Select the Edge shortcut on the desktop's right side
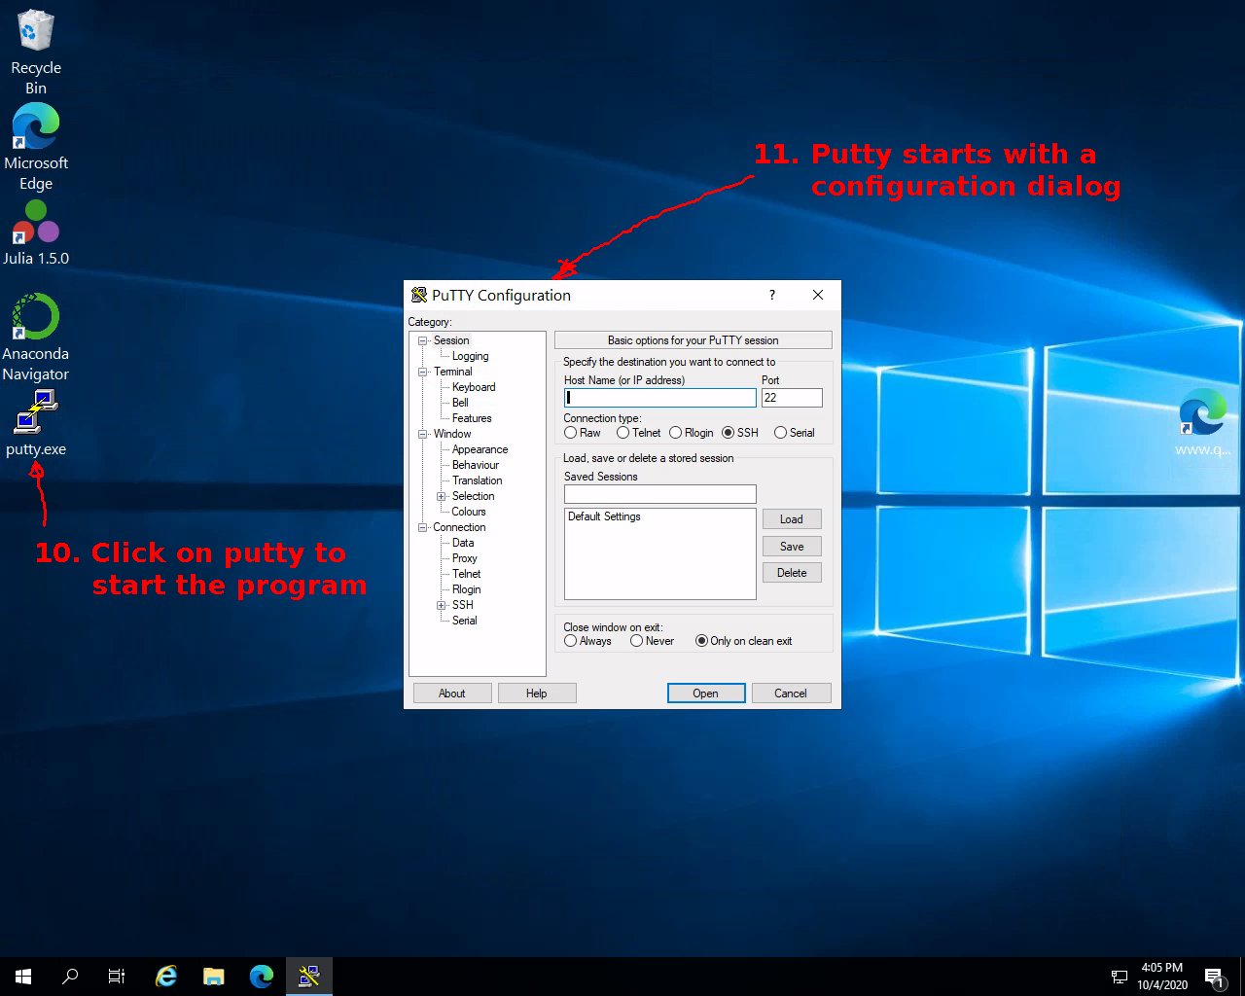 [x=1202, y=421]
